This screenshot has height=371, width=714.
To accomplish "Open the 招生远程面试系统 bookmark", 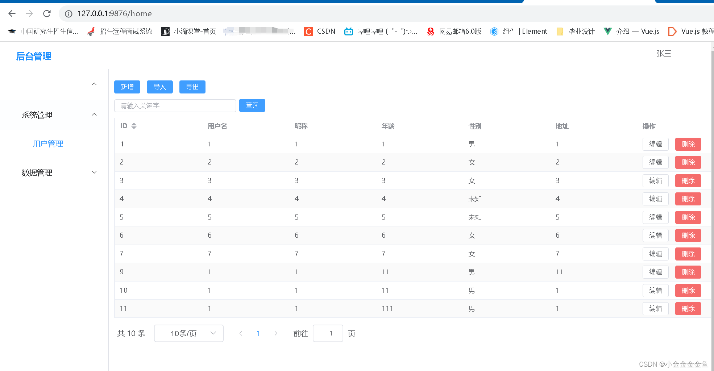I will pyautogui.click(x=120, y=32).
